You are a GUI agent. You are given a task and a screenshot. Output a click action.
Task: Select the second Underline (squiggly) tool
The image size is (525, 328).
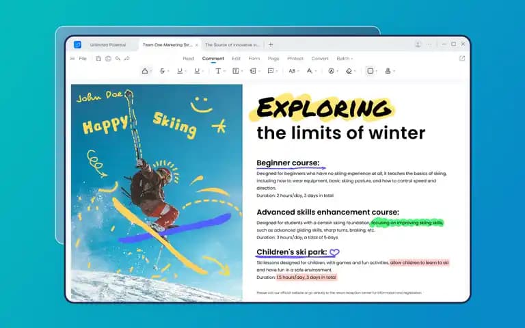click(x=197, y=71)
